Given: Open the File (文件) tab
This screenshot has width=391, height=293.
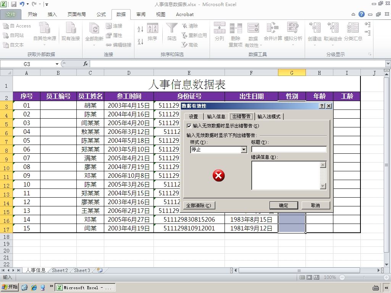Looking at the screenshot, I should [x=10, y=14].
